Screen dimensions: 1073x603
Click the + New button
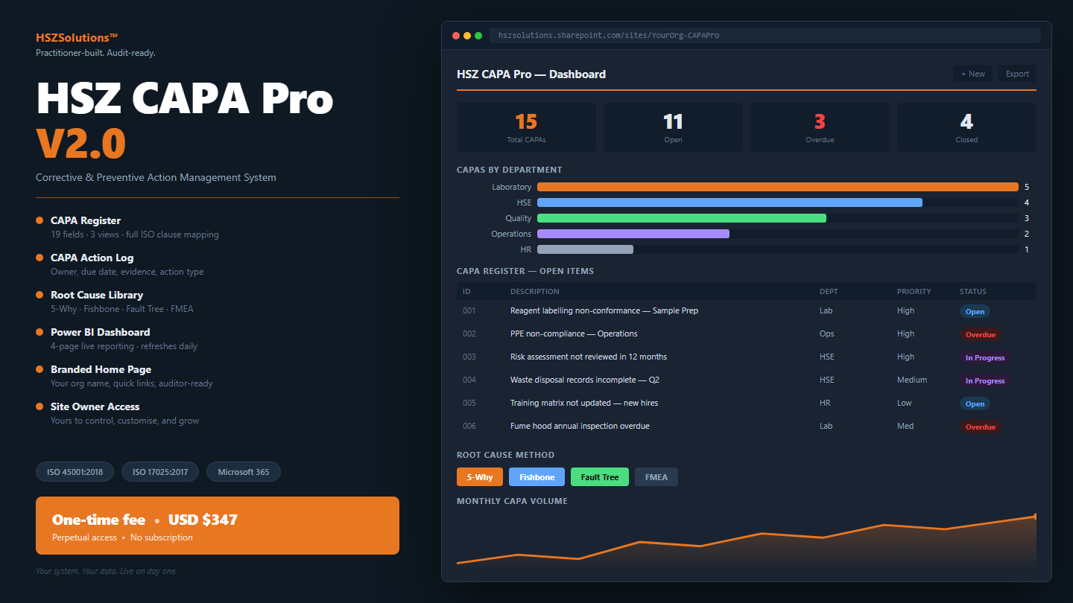pyautogui.click(x=972, y=74)
